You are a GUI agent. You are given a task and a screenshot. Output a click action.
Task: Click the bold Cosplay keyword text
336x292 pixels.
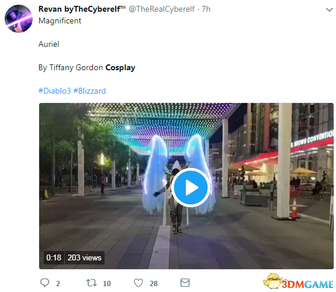[120, 67]
